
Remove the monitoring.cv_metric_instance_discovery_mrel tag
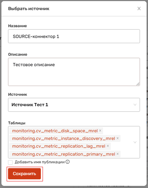pyautogui.click(x=118, y=138)
